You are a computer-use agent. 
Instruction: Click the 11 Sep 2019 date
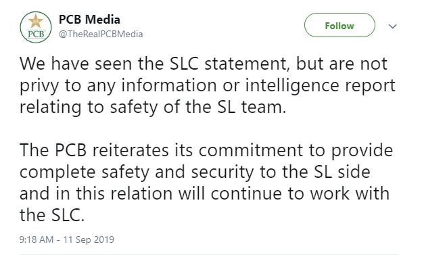click(89, 239)
